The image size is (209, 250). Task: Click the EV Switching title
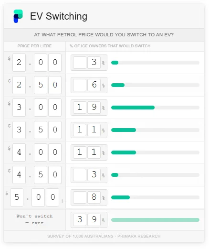(x=59, y=16)
